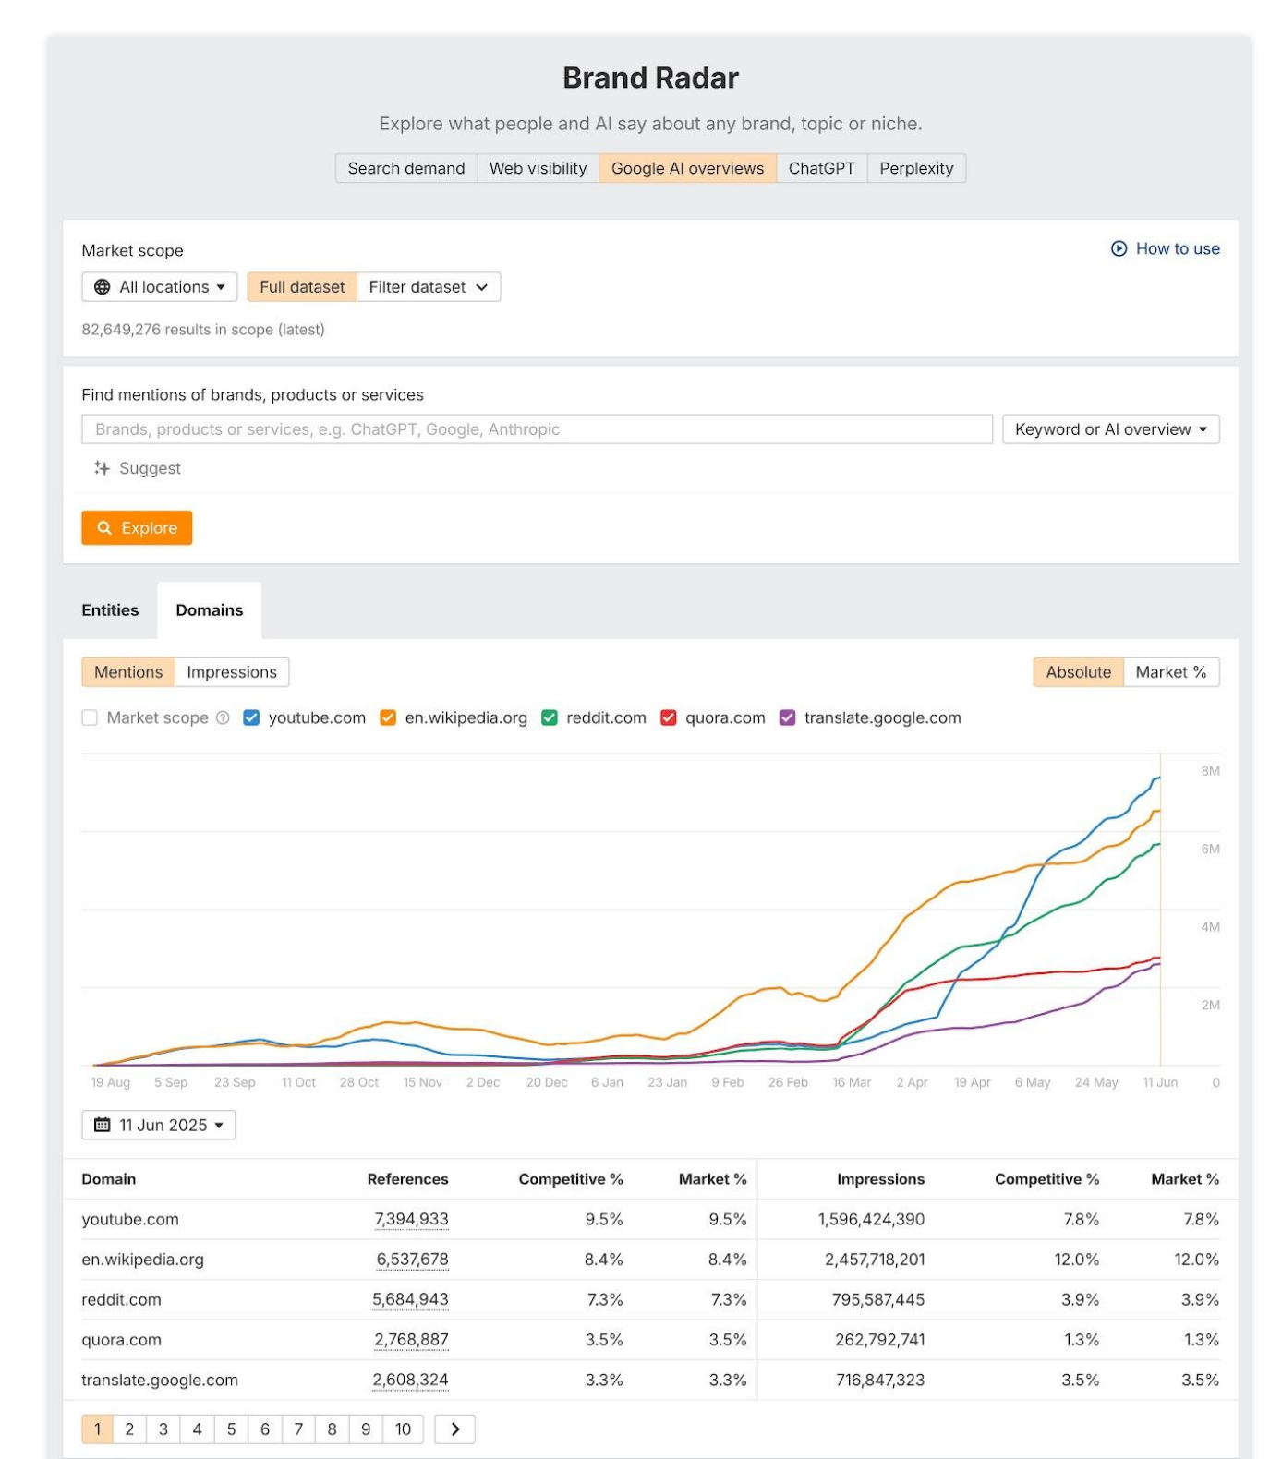Enable the Market scope checkbox

[x=90, y=717]
